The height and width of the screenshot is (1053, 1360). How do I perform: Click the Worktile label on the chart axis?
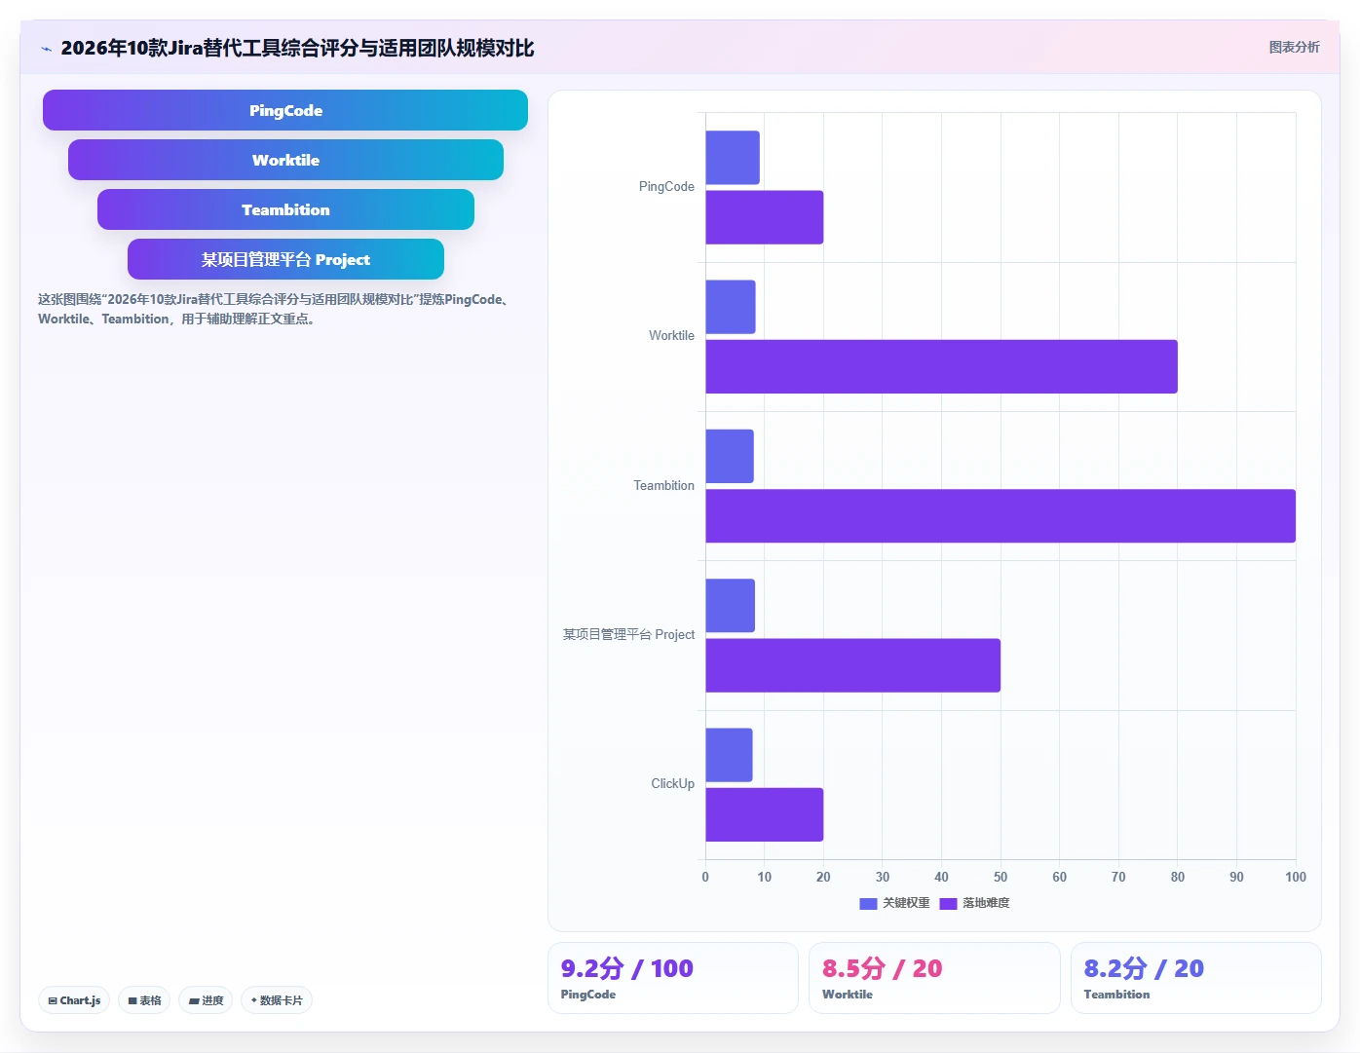click(x=671, y=336)
